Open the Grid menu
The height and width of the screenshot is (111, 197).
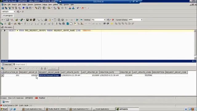tap(19, 4)
